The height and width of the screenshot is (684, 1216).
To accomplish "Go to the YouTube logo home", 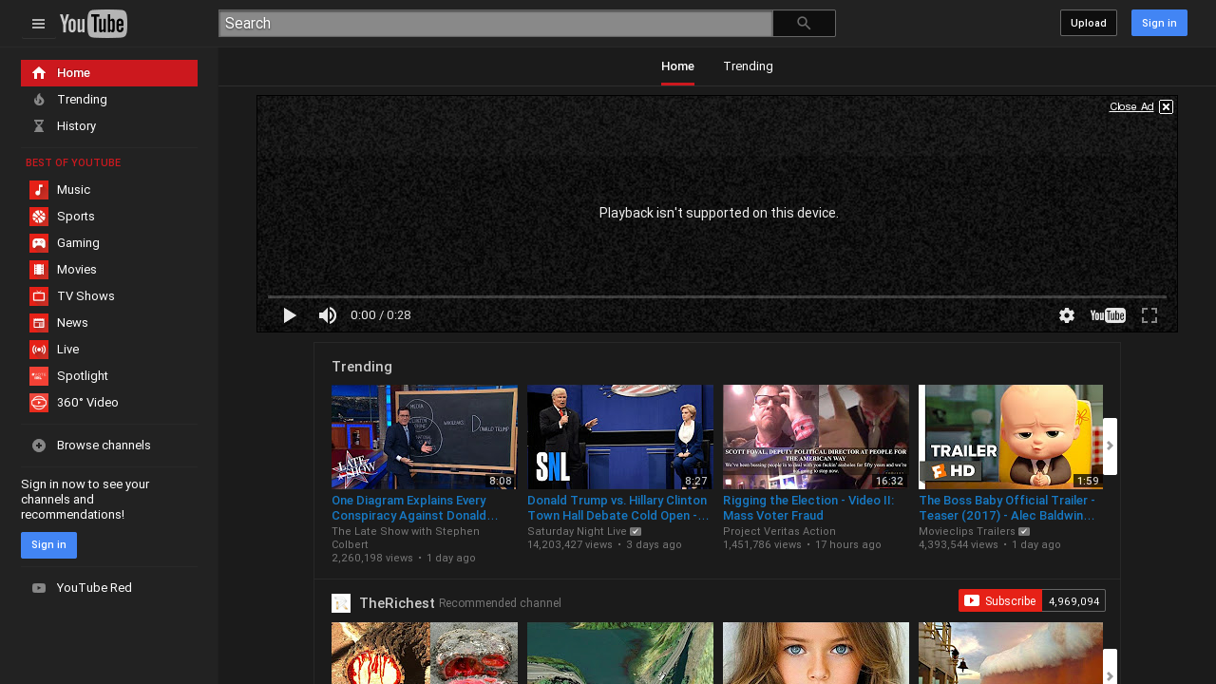I will pyautogui.click(x=93, y=24).
